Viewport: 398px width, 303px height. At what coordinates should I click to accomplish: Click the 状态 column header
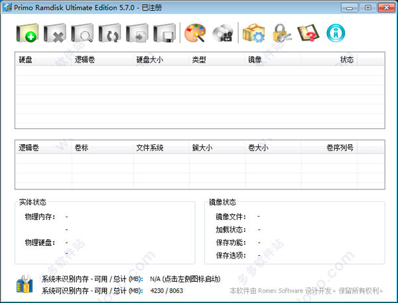[329, 60]
